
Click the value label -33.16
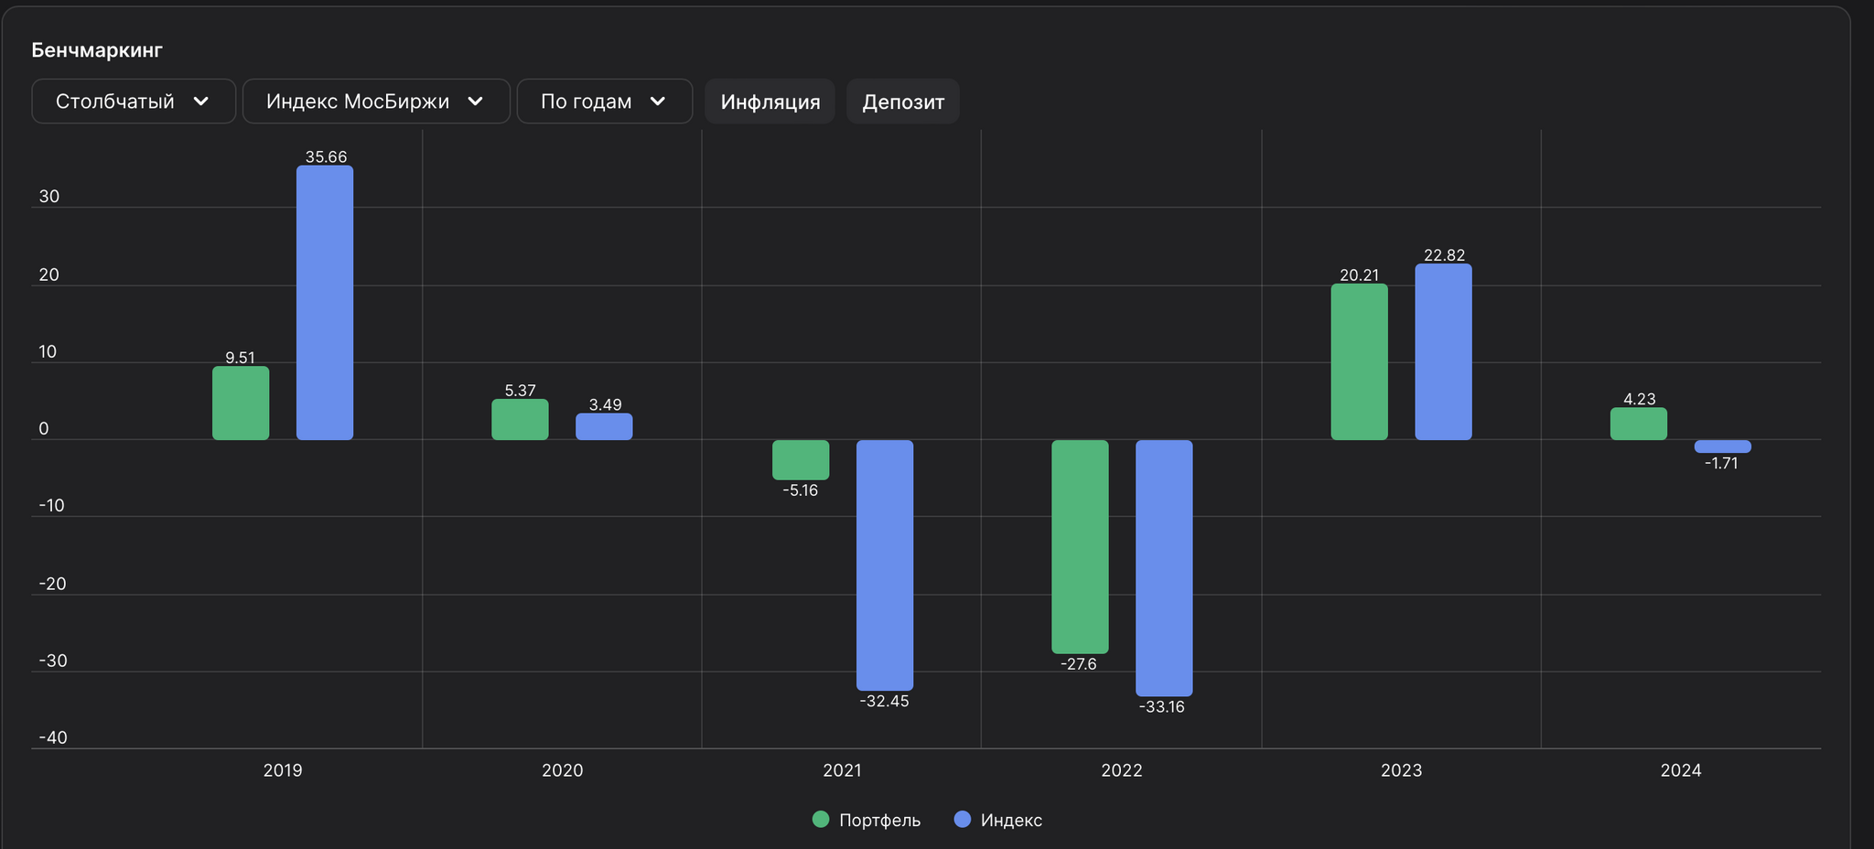pyautogui.click(x=1162, y=706)
